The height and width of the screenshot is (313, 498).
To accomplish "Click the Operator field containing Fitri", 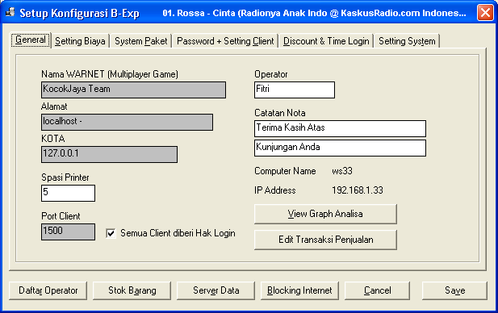I will point(295,90).
